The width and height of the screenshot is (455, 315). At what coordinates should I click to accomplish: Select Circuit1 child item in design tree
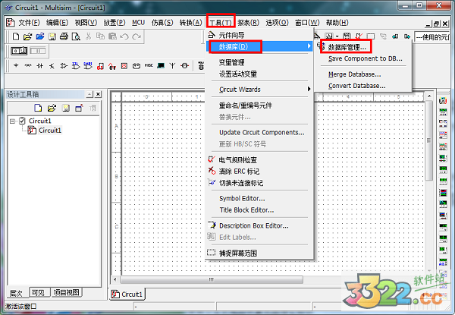pos(45,131)
